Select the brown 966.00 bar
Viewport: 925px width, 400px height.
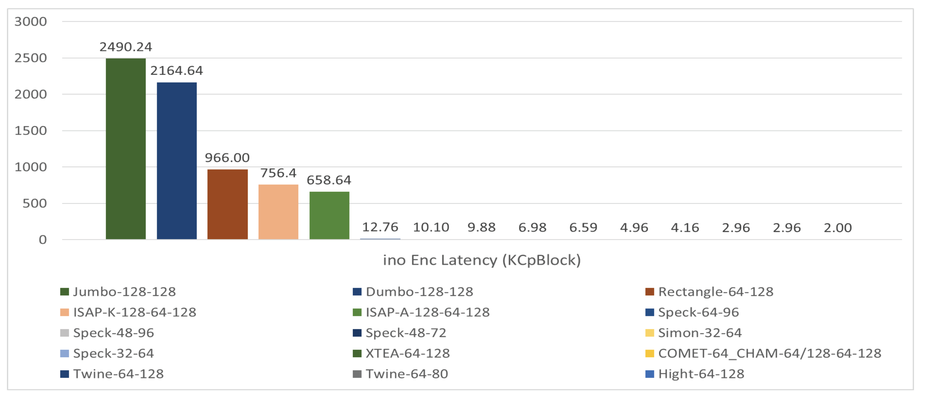tap(227, 204)
